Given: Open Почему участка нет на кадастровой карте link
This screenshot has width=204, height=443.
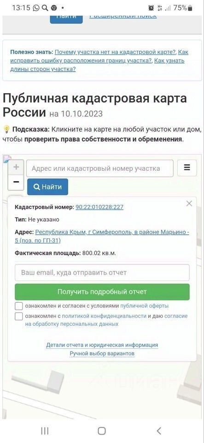Looking at the screenshot, I should (x=115, y=52).
